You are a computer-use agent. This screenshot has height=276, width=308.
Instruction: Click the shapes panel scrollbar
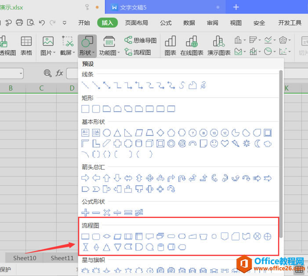pos(281,154)
